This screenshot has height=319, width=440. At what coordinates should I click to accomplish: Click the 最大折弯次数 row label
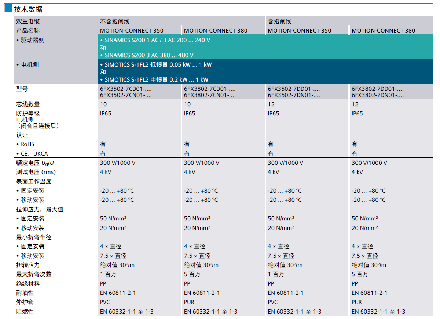34,274
